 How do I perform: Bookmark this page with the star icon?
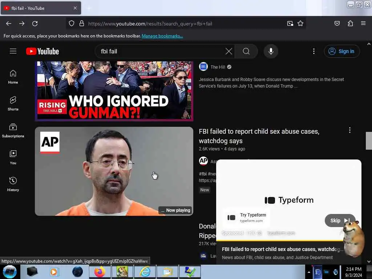click(x=300, y=24)
